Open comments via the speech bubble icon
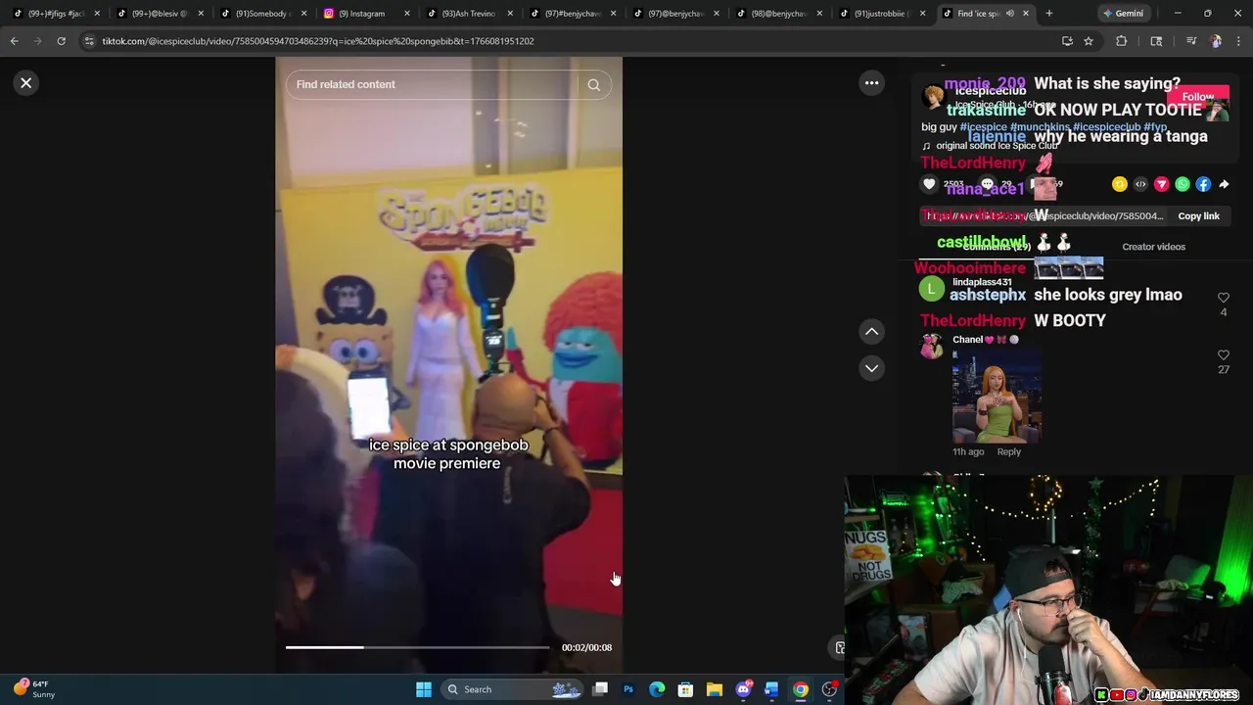1253x705 pixels. [x=987, y=184]
